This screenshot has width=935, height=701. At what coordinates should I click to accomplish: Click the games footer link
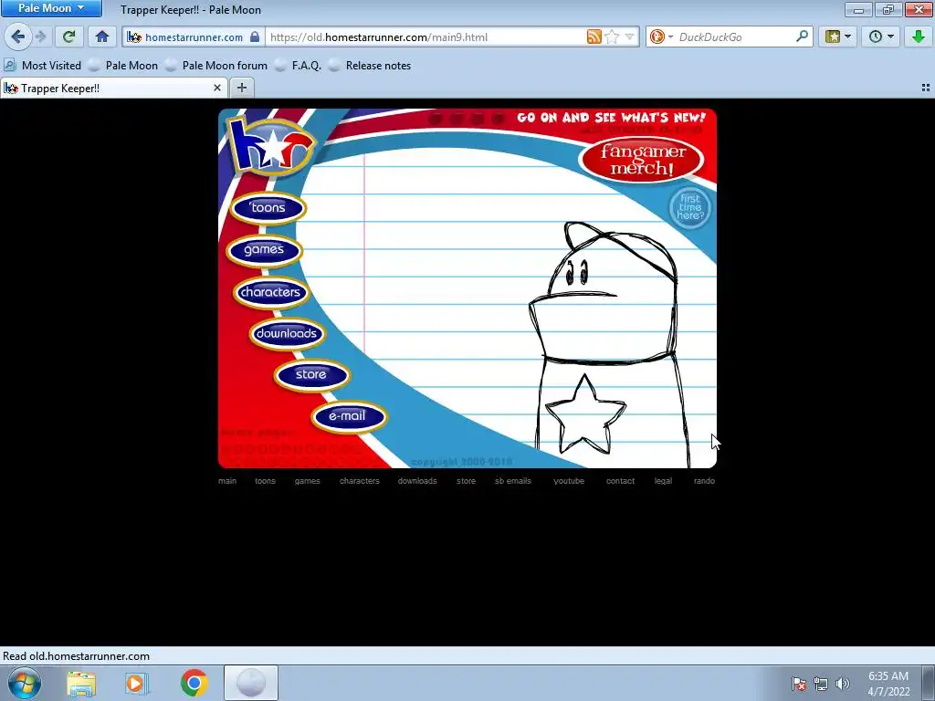pos(307,481)
